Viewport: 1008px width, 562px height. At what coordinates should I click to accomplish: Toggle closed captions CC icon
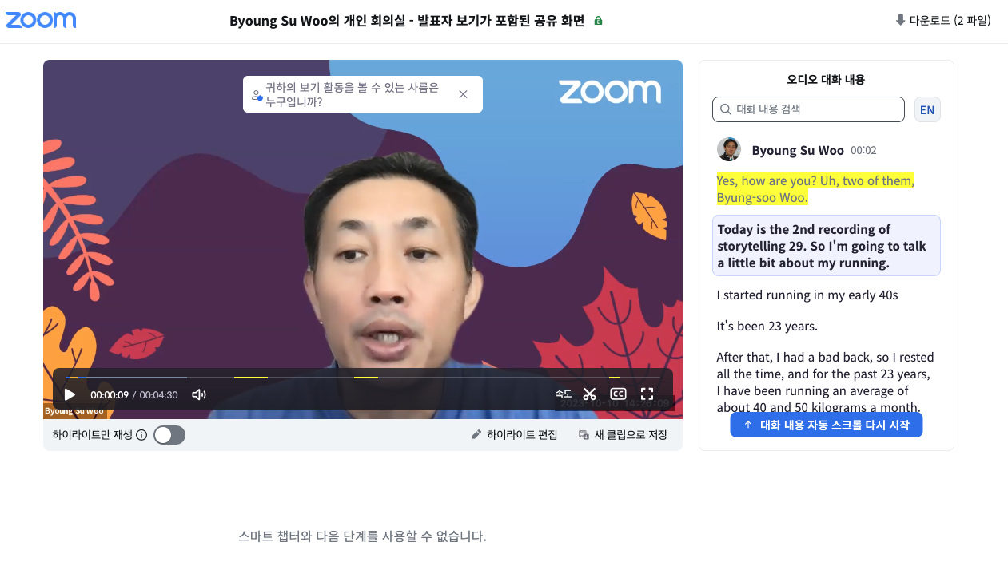[618, 394]
